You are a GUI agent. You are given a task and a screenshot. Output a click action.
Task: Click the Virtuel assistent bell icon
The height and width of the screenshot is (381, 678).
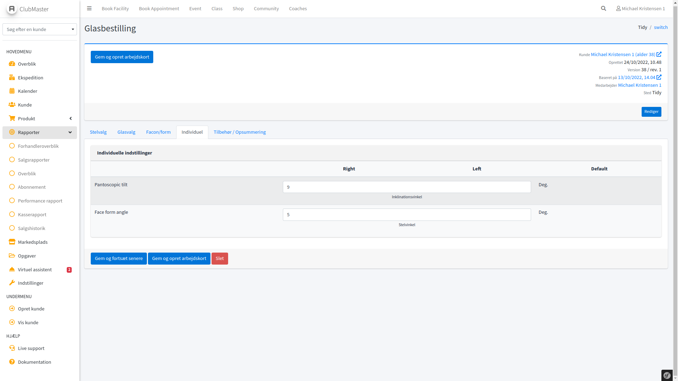pos(12,270)
